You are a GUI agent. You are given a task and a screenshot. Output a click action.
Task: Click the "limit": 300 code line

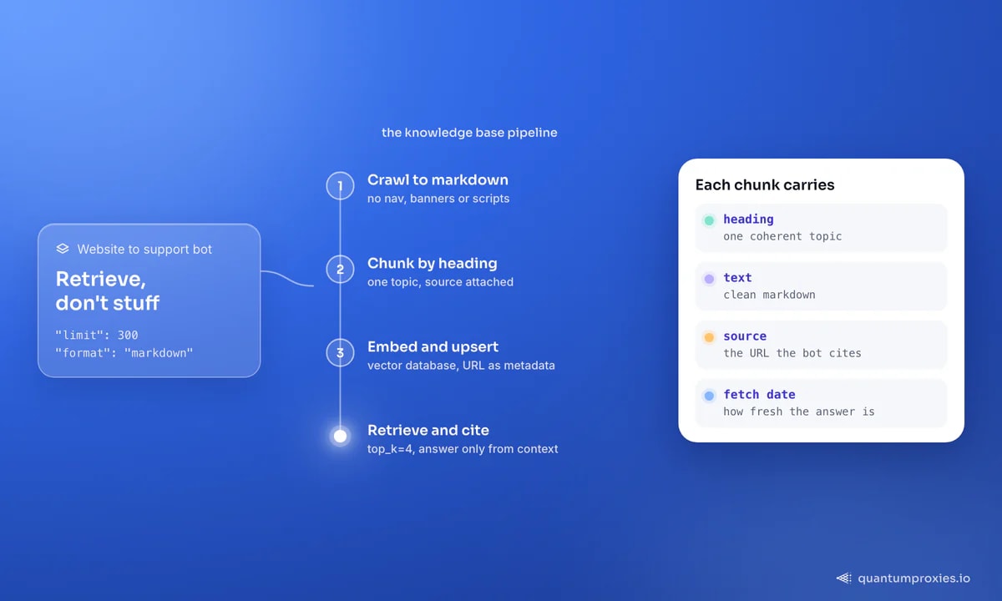tap(97, 335)
